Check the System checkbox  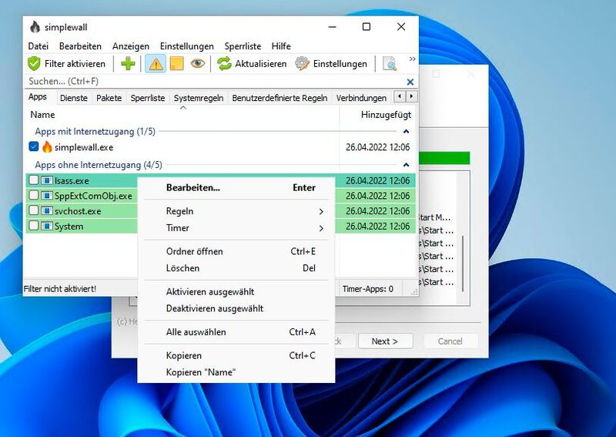point(34,226)
